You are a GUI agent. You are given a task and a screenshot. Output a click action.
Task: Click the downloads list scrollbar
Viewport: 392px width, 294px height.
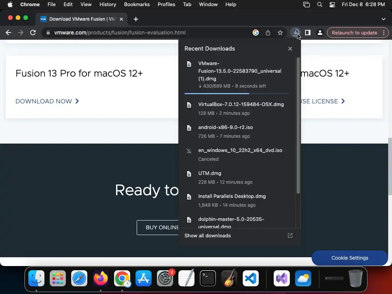pyautogui.click(x=298, y=125)
